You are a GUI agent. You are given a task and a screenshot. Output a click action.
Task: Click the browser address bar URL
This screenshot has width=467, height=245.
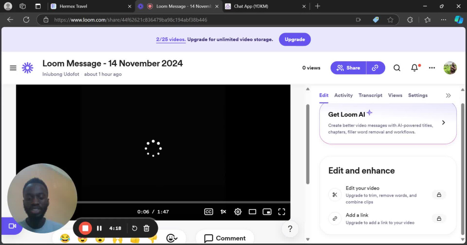pyautogui.click(x=130, y=20)
